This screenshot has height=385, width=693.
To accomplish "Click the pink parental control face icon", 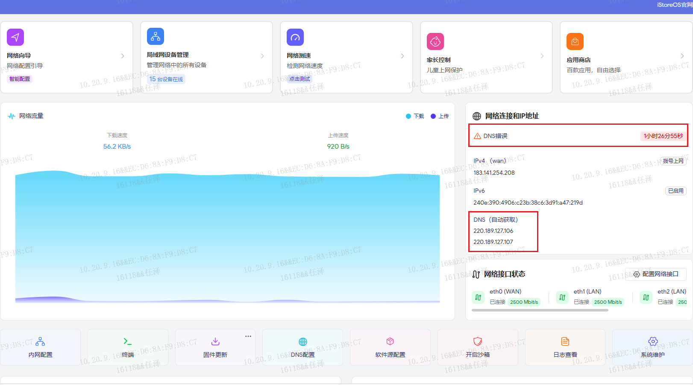I will 435,41.
